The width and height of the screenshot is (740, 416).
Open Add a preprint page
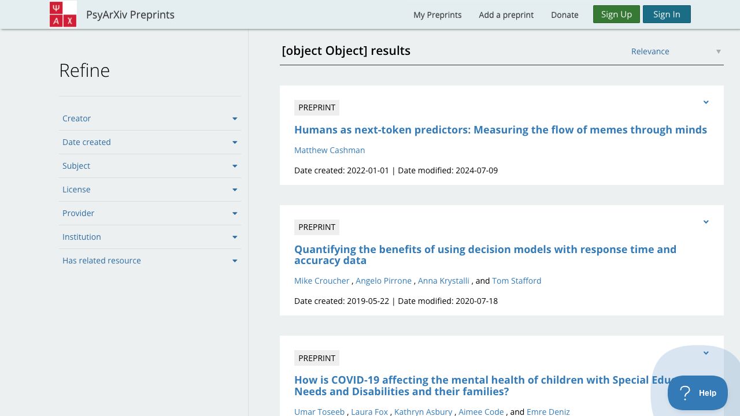(x=506, y=15)
